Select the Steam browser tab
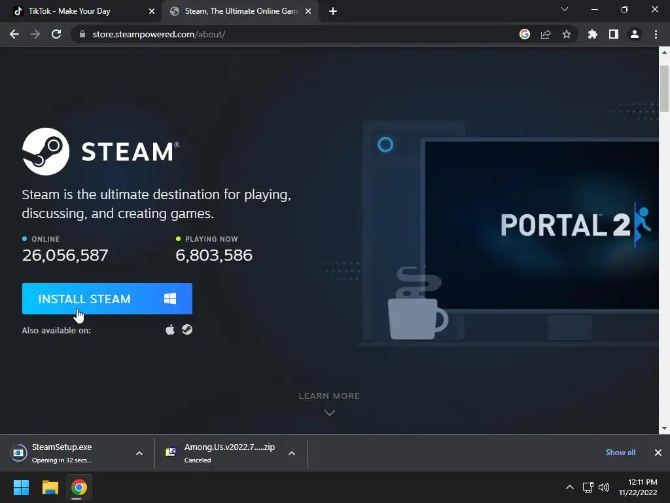 pyautogui.click(x=241, y=11)
